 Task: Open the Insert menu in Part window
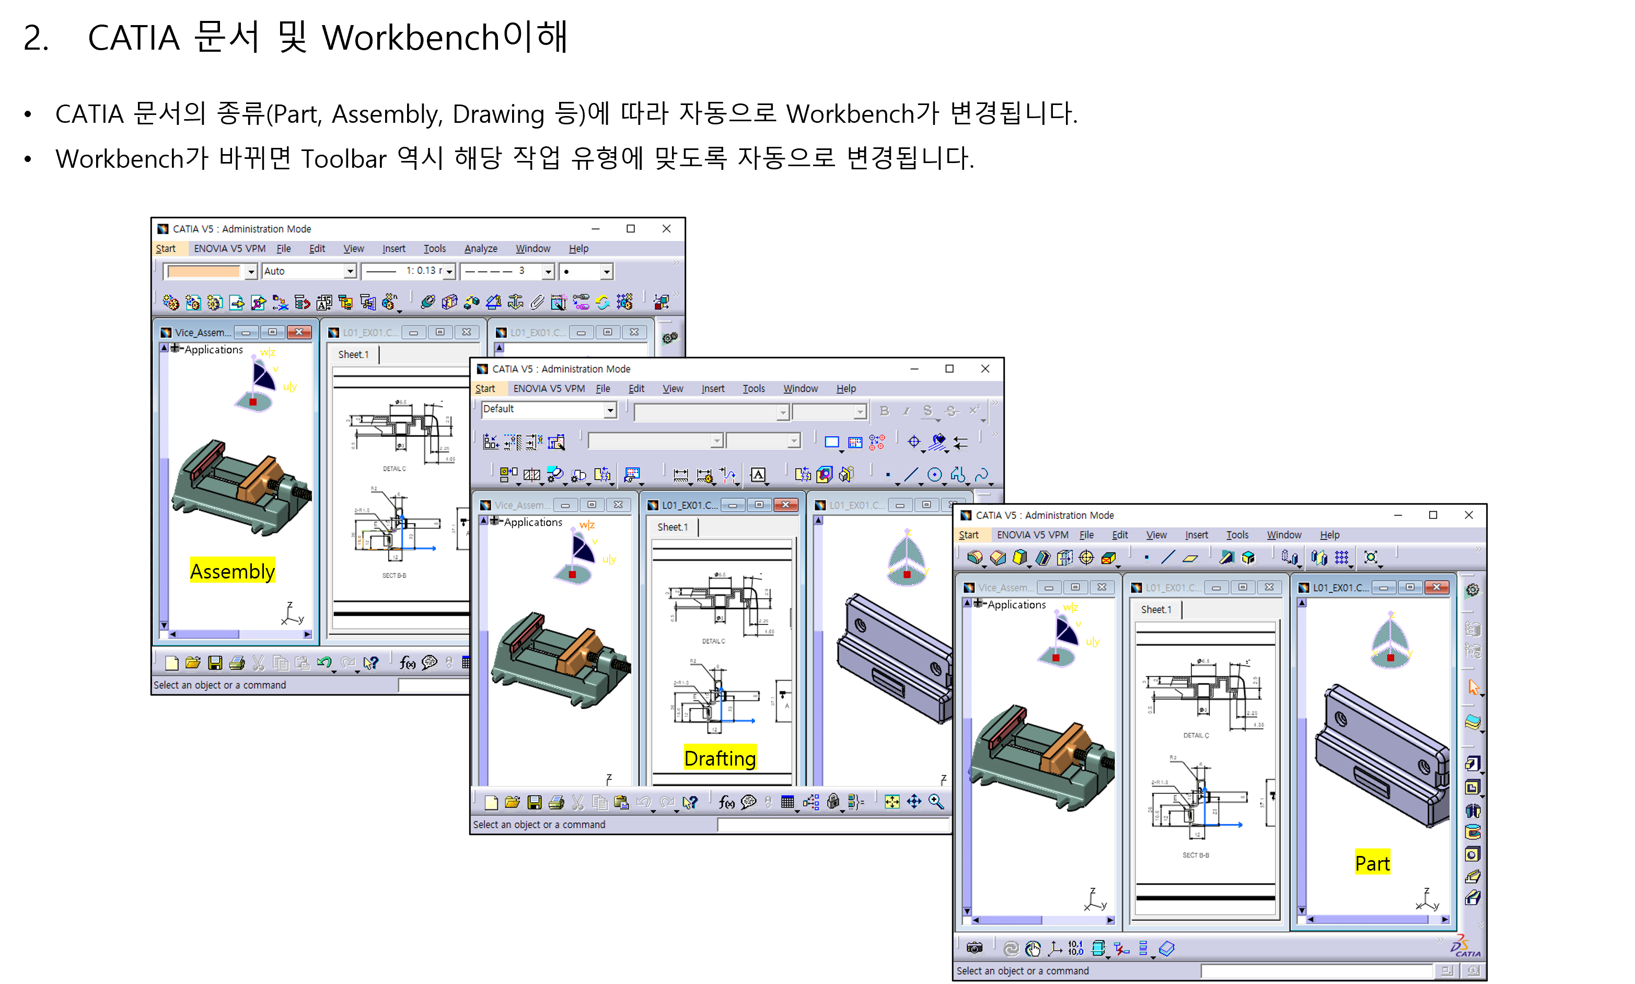[1196, 535]
